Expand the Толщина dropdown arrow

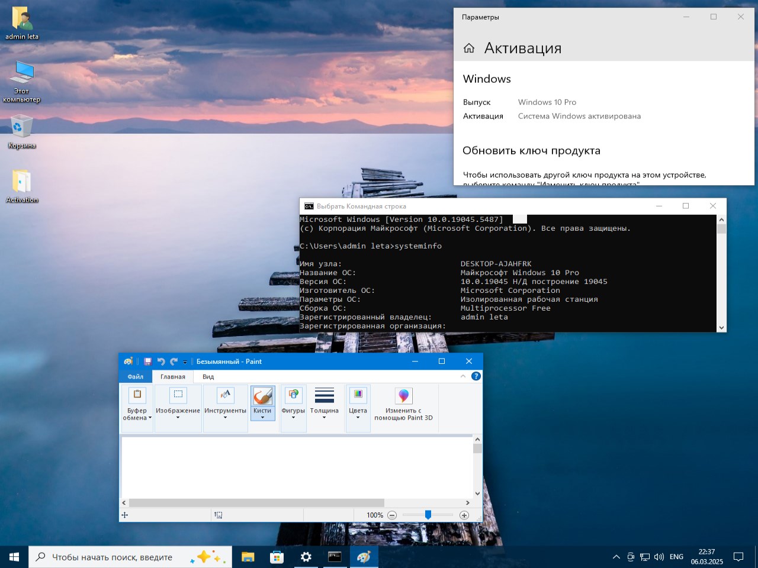pyautogui.click(x=324, y=418)
